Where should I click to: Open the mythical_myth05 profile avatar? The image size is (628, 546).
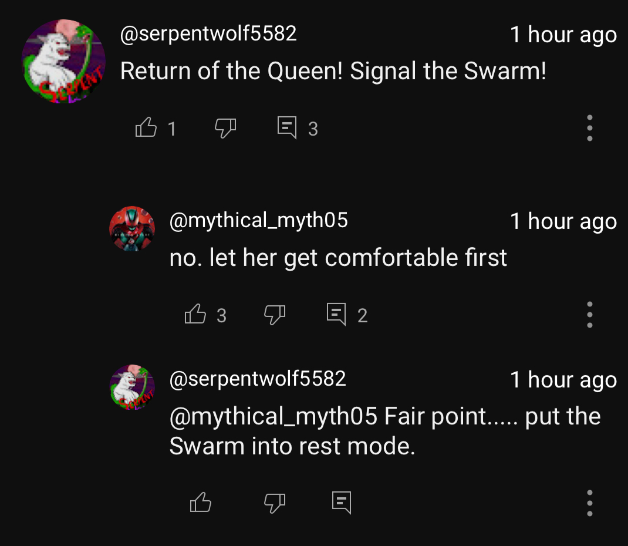coord(133,229)
